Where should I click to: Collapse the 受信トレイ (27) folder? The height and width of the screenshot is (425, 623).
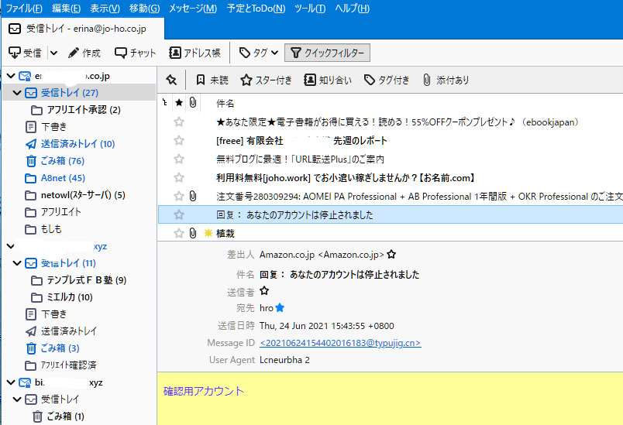pos(17,93)
